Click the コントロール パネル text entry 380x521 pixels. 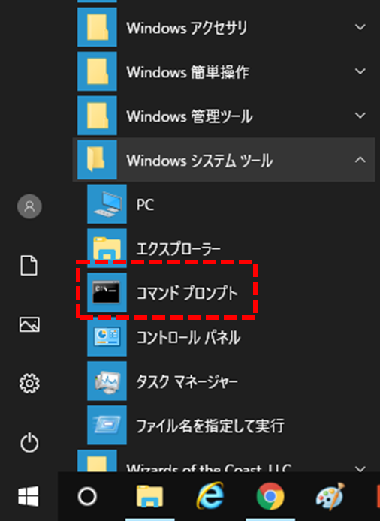pos(188,337)
